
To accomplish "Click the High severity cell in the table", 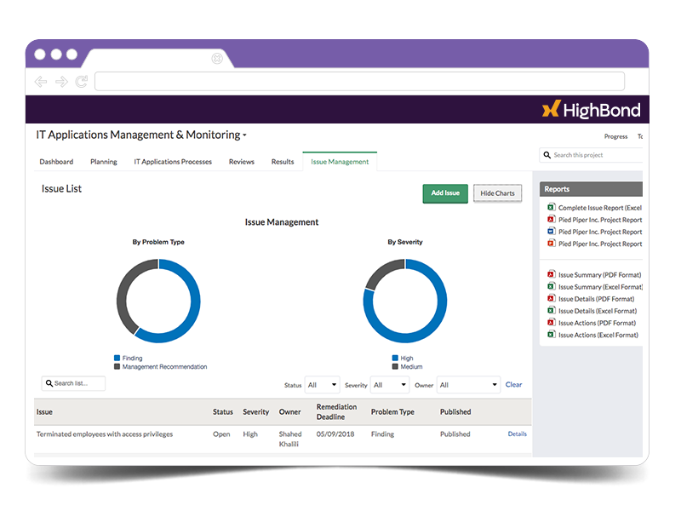I will click(250, 434).
